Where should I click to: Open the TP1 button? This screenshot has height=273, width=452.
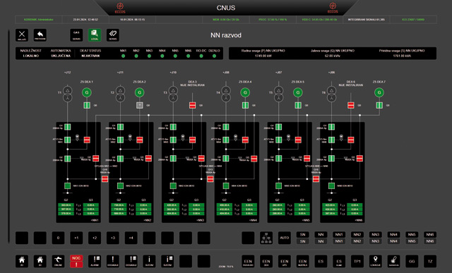pos(357,261)
